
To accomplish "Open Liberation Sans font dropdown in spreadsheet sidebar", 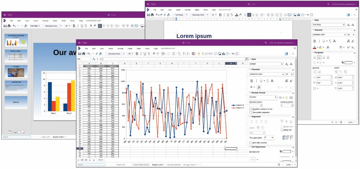I will click(x=267, y=74).
